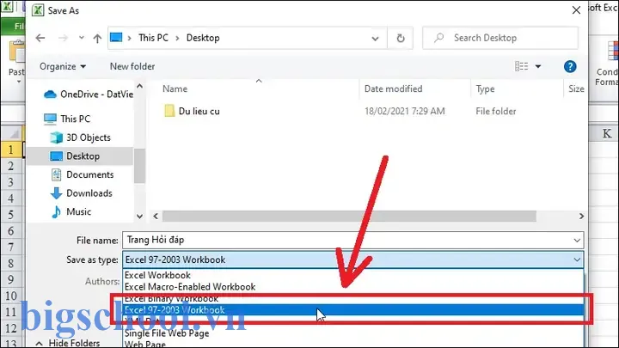The height and width of the screenshot is (348, 619).
Task: Select the Du lieu cu folder
Action: [x=192, y=111]
